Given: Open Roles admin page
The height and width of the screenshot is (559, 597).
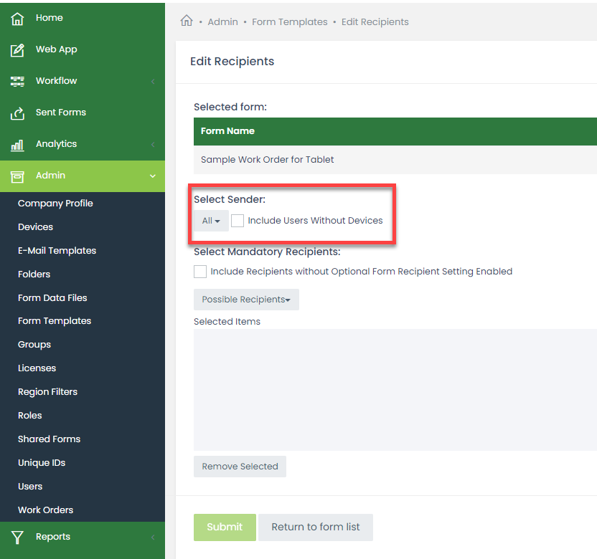Looking at the screenshot, I should [29, 415].
